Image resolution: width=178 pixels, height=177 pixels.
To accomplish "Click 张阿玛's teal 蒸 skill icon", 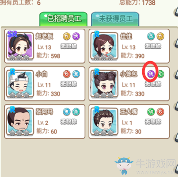I will [x=76, y=112].
